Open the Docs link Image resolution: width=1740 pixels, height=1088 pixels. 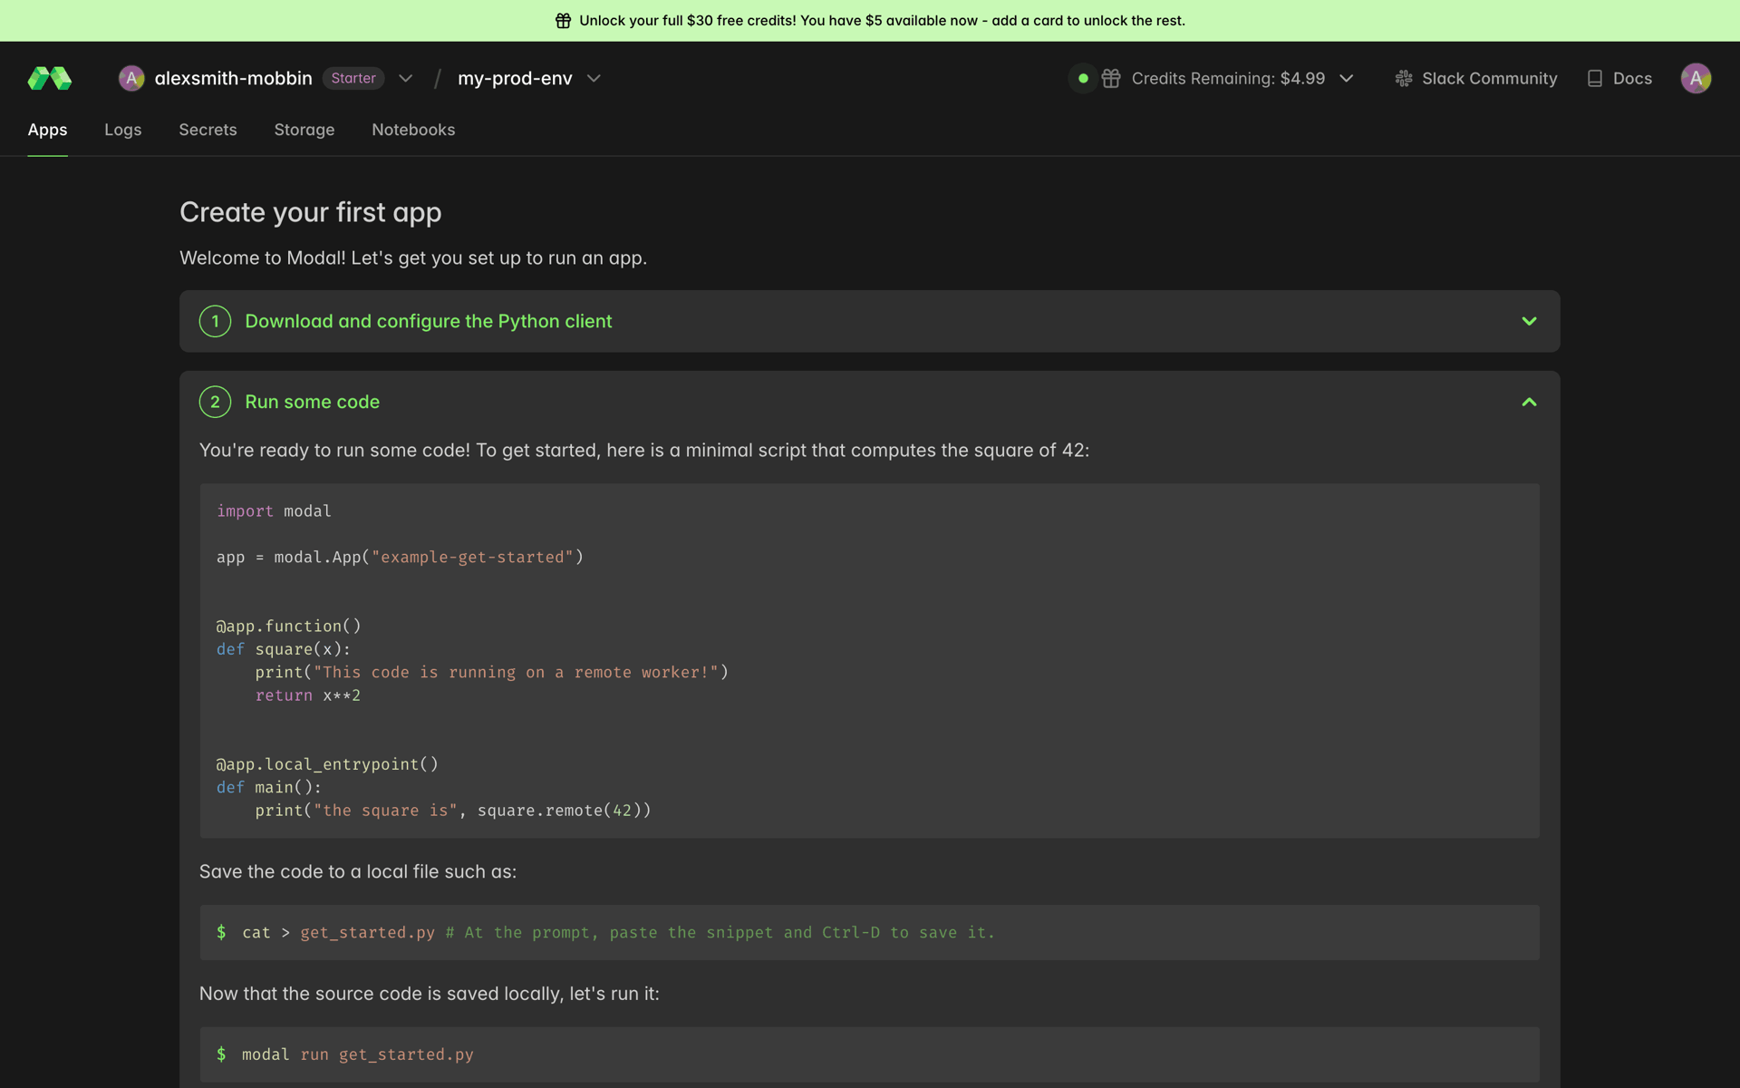1632,79
